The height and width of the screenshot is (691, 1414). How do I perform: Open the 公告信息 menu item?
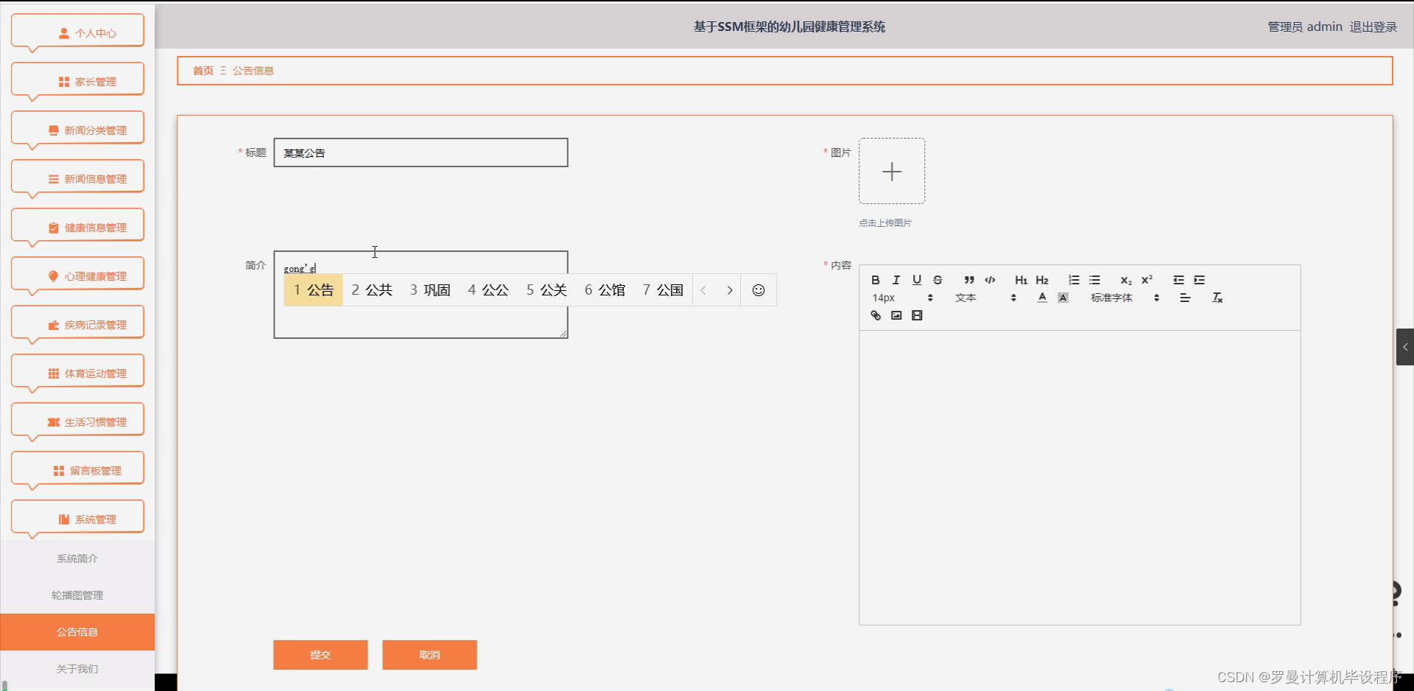77,632
